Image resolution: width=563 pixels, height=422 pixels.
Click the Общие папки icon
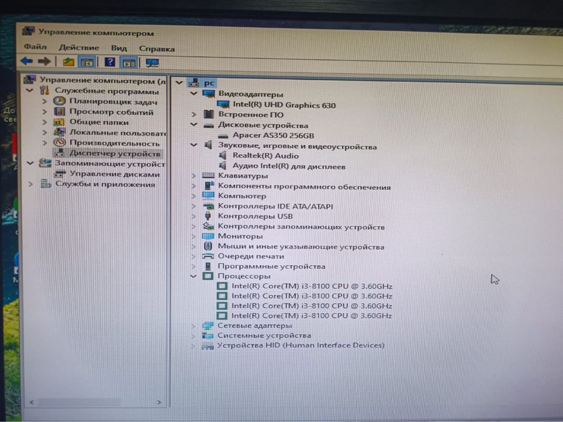tap(60, 122)
